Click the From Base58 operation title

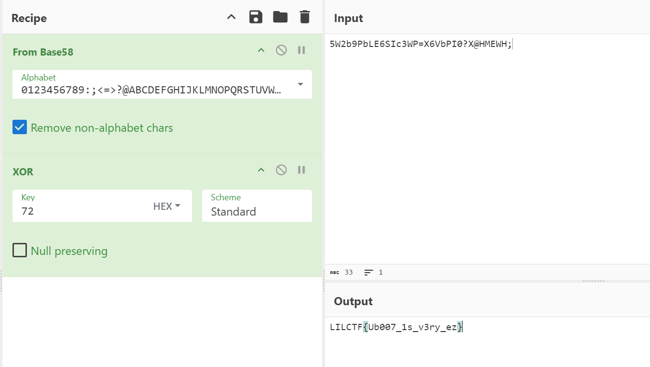pyautogui.click(x=43, y=52)
